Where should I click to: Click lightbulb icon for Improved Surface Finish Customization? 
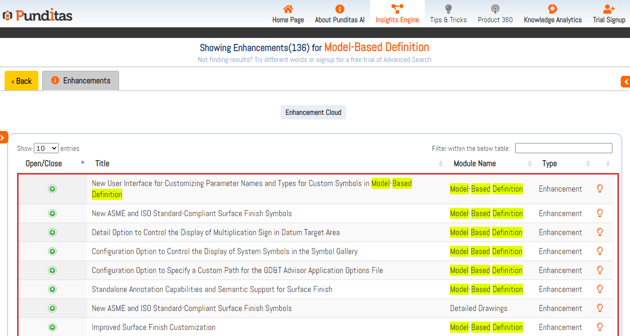coord(599,327)
